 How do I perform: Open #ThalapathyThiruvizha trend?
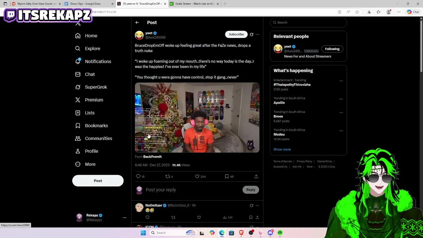[x=292, y=85]
